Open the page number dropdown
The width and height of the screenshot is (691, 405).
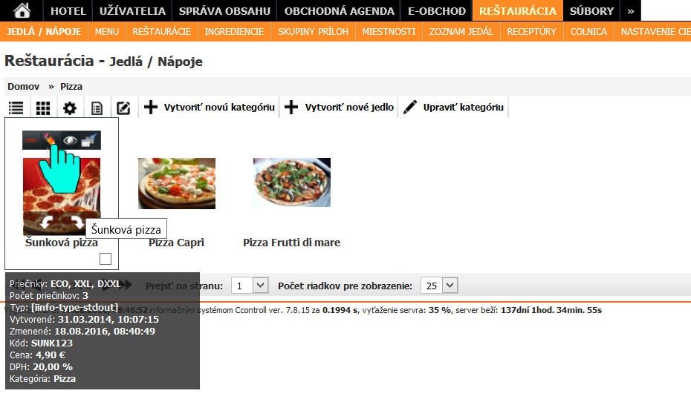[x=249, y=286]
